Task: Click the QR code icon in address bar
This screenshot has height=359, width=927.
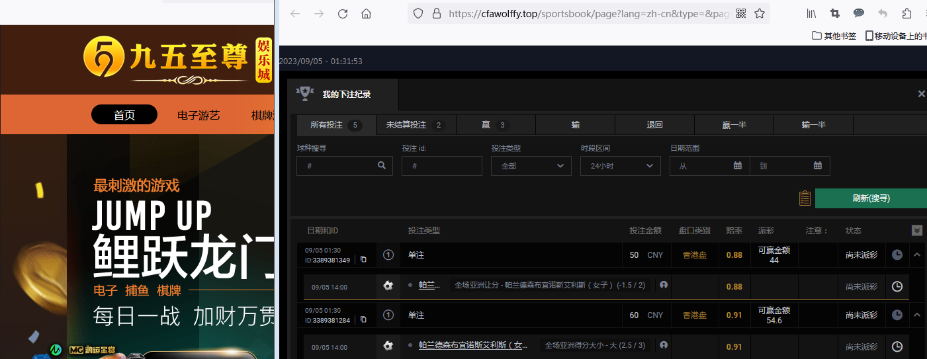Action: pos(741,13)
